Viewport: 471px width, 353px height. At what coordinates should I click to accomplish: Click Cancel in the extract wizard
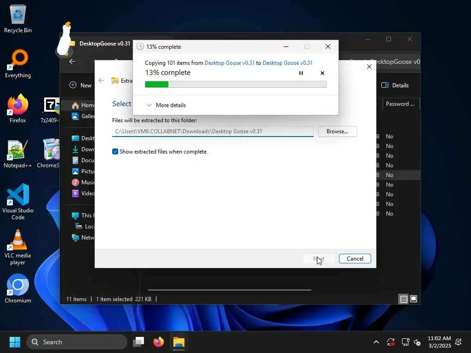pyautogui.click(x=355, y=259)
